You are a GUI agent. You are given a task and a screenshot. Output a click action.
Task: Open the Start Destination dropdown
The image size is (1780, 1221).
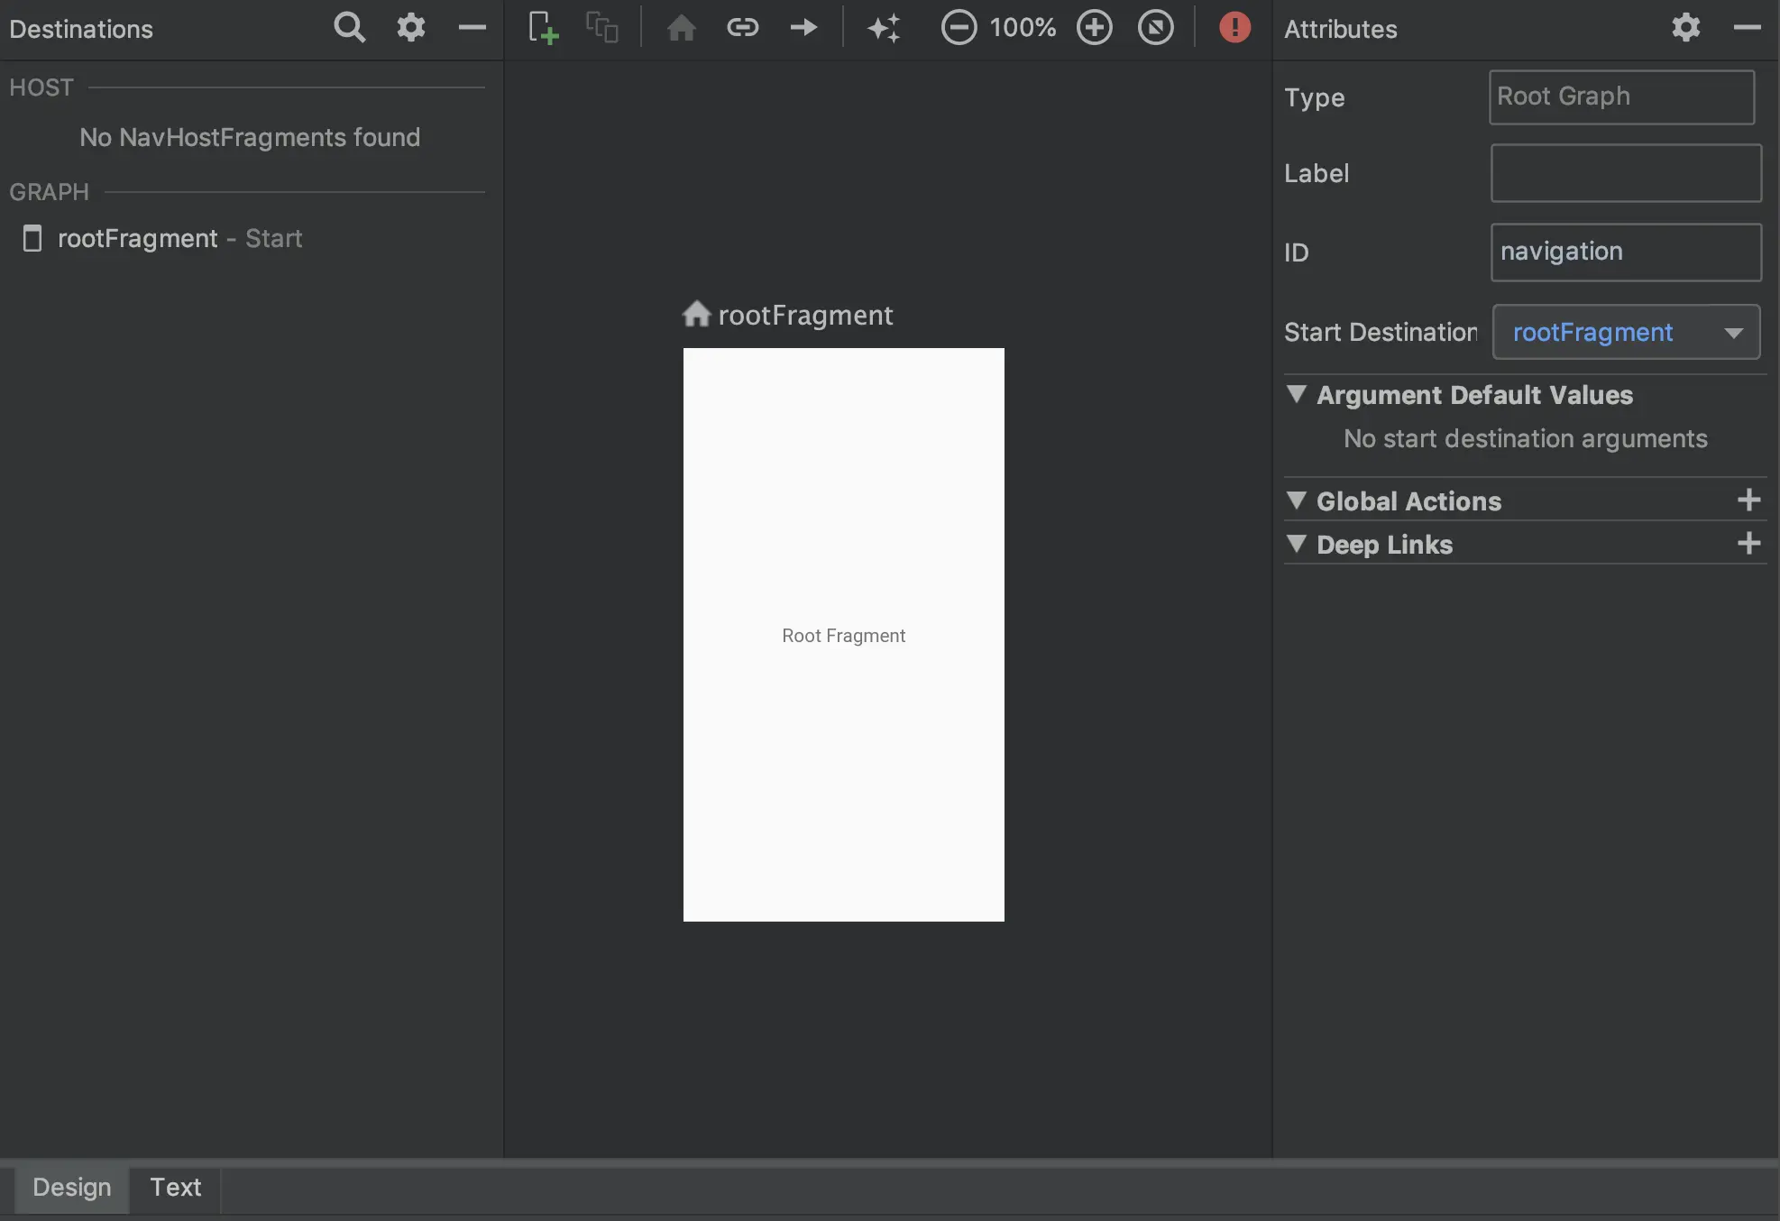(x=1626, y=332)
